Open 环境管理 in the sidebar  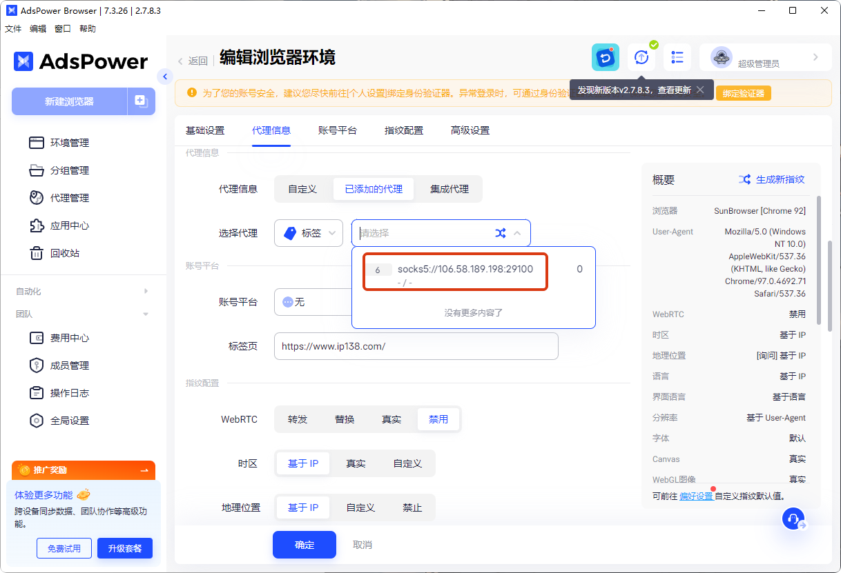click(x=69, y=143)
